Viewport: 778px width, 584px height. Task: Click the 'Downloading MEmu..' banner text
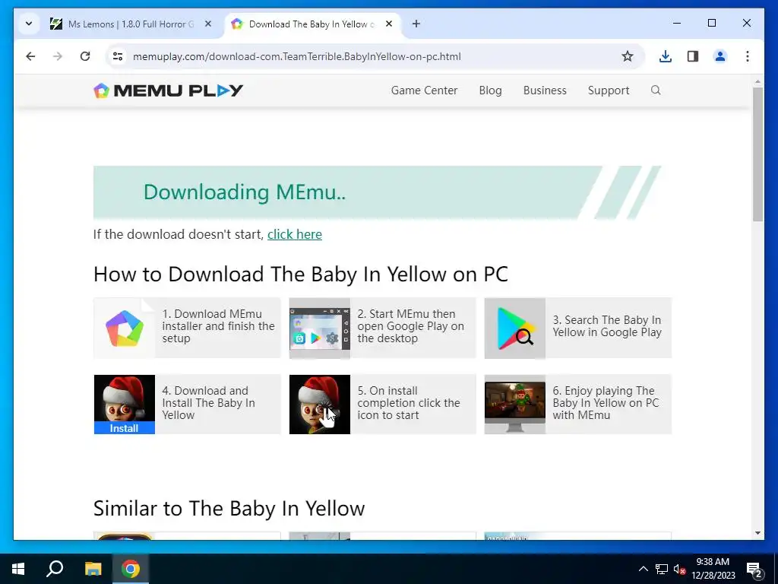tap(245, 192)
